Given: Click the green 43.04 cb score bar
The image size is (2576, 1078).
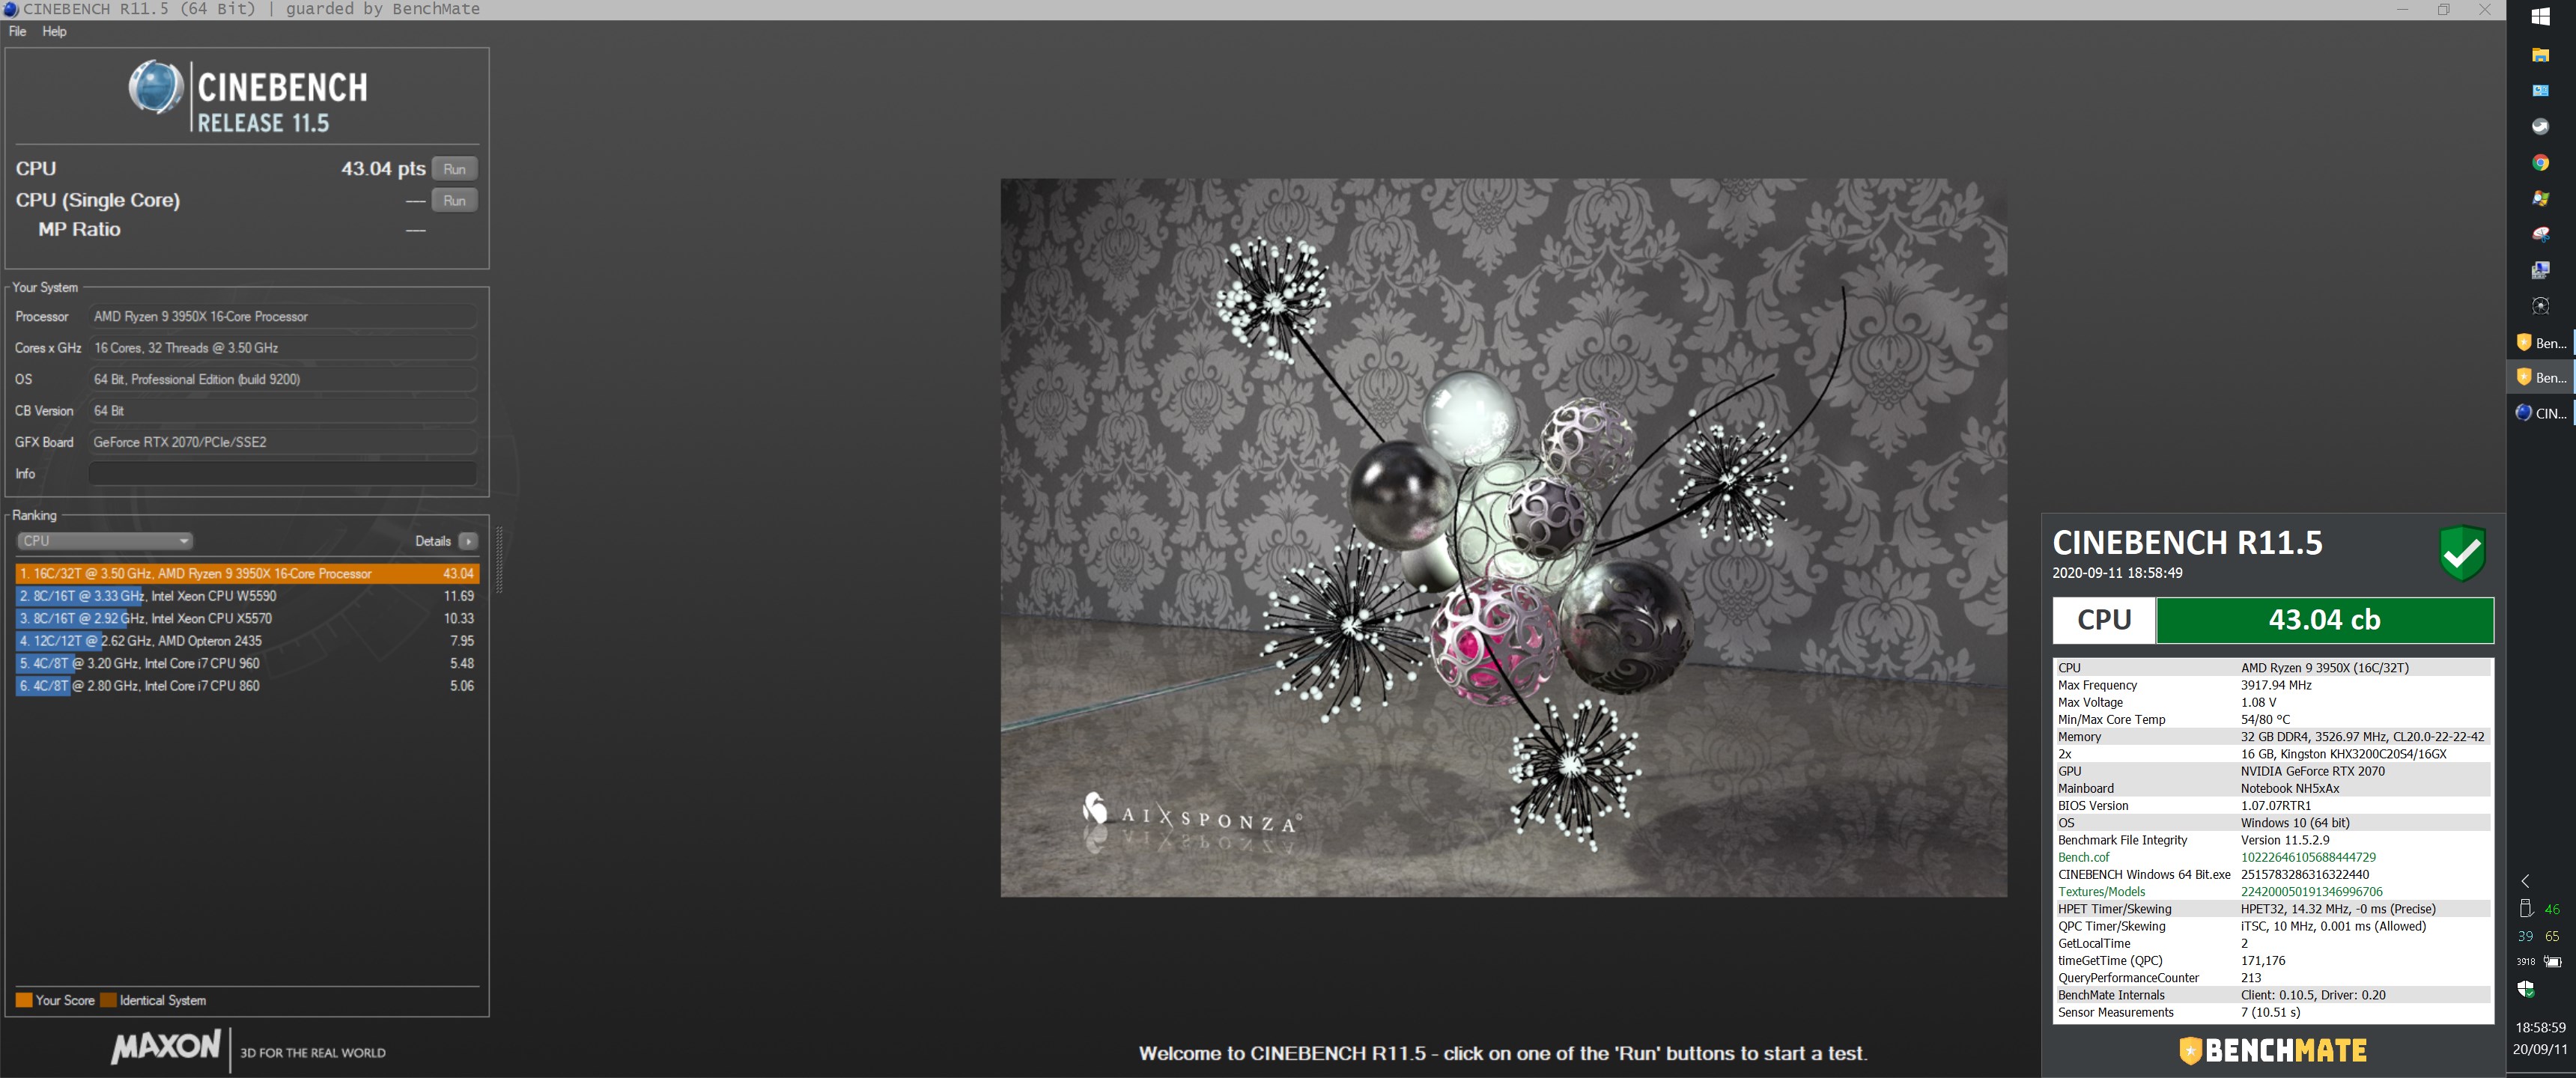Looking at the screenshot, I should [2324, 620].
